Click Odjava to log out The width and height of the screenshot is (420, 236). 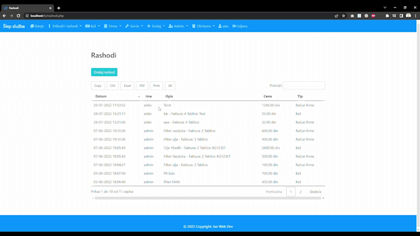[240, 26]
